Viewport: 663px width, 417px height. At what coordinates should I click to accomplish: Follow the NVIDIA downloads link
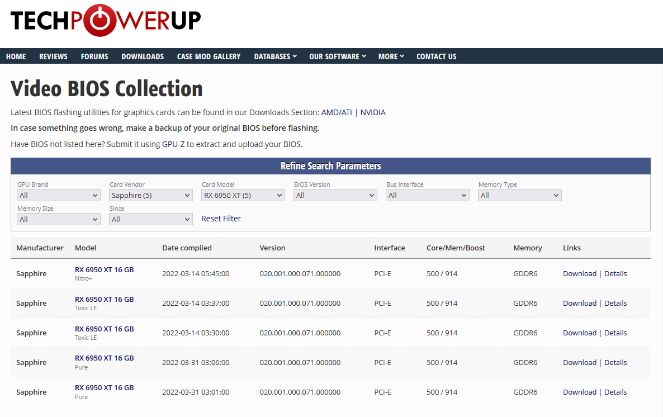pos(373,112)
